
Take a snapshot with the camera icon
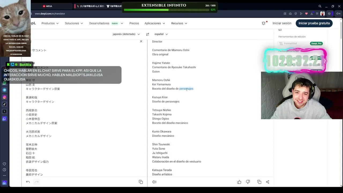point(290,14)
